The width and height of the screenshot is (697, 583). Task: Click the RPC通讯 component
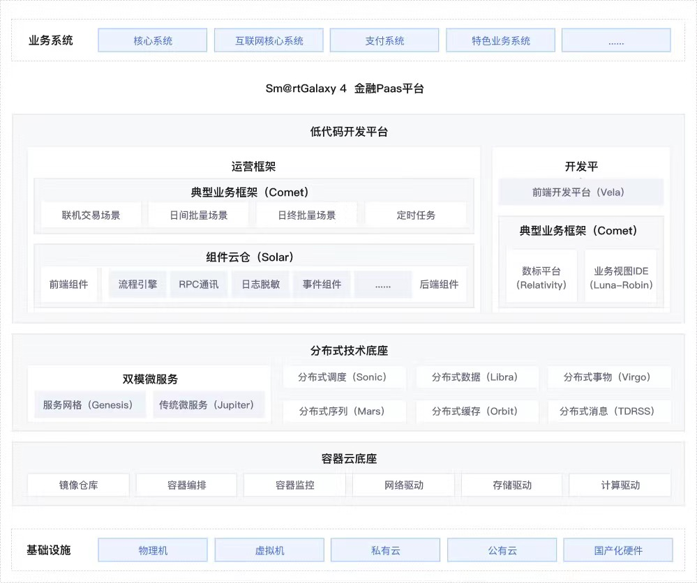click(x=199, y=284)
